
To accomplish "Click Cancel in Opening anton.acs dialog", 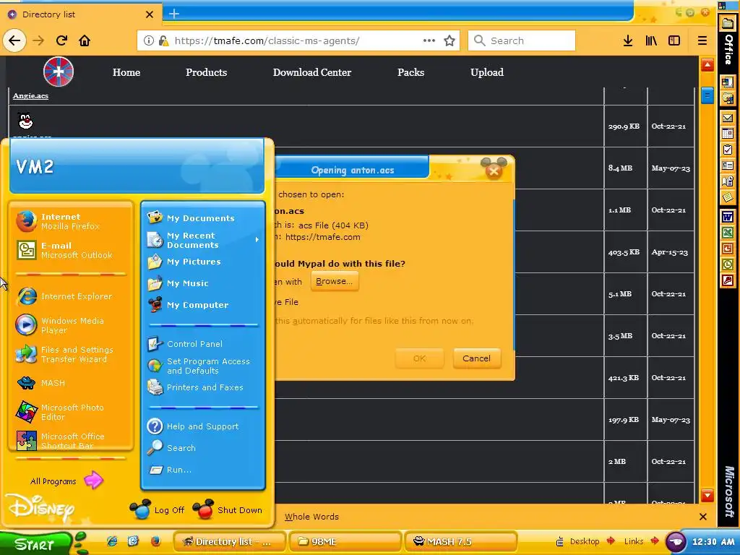I will pyautogui.click(x=477, y=358).
